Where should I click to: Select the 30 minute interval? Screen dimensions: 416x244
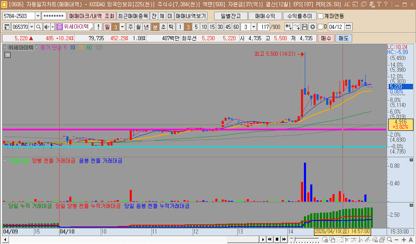tap(220, 27)
